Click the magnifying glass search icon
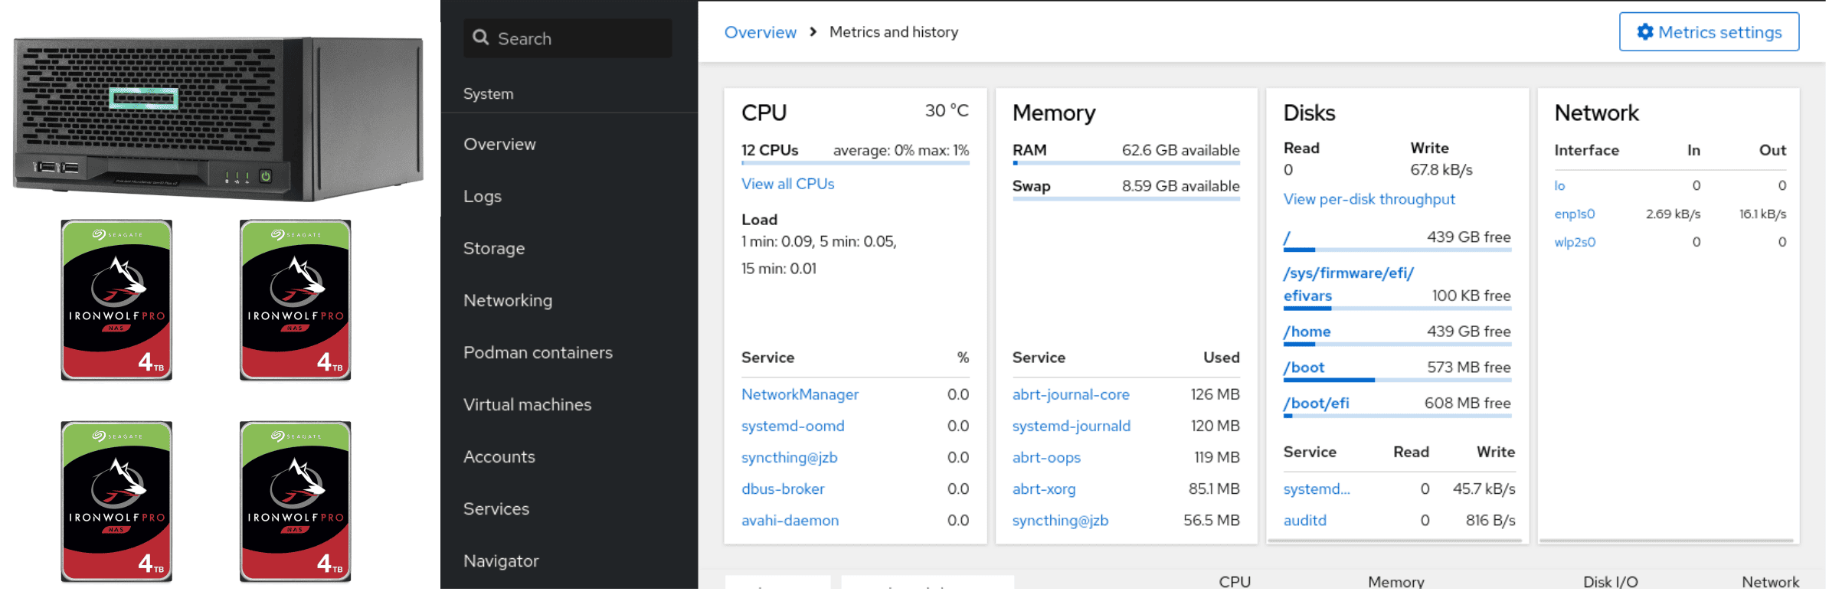The image size is (1829, 598). [x=480, y=38]
